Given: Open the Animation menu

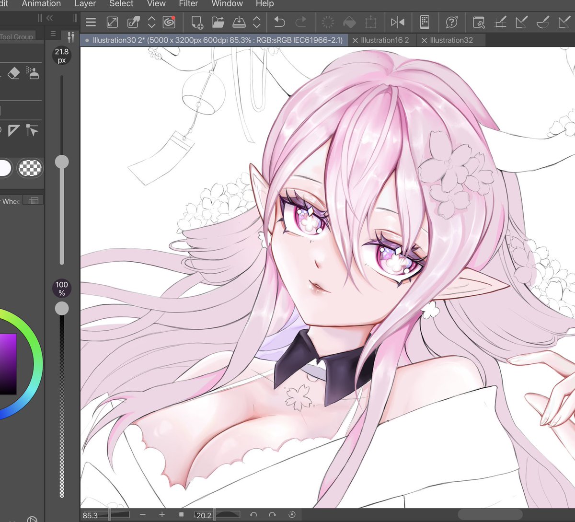Looking at the screenshot, I should pos(41,4).
